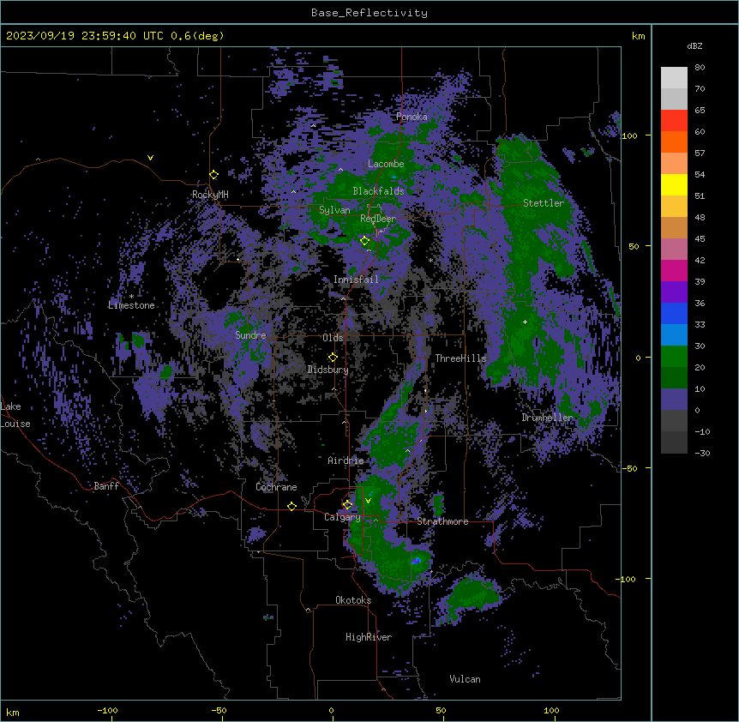
Task: Select the yellow V marker east of Calgary
Action: [x=368, y=501]
